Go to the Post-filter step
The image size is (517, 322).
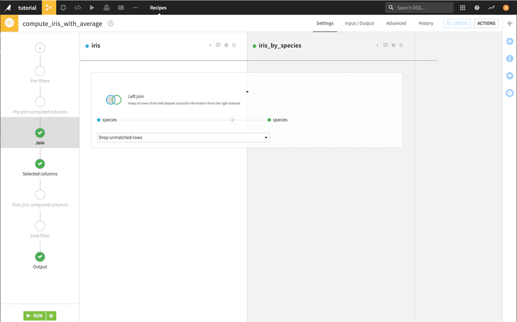(x=40, y=229)
